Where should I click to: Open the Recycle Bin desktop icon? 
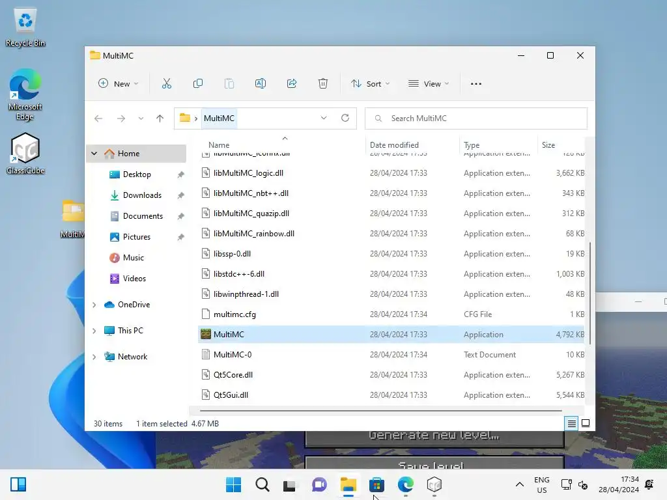point(25,28)
